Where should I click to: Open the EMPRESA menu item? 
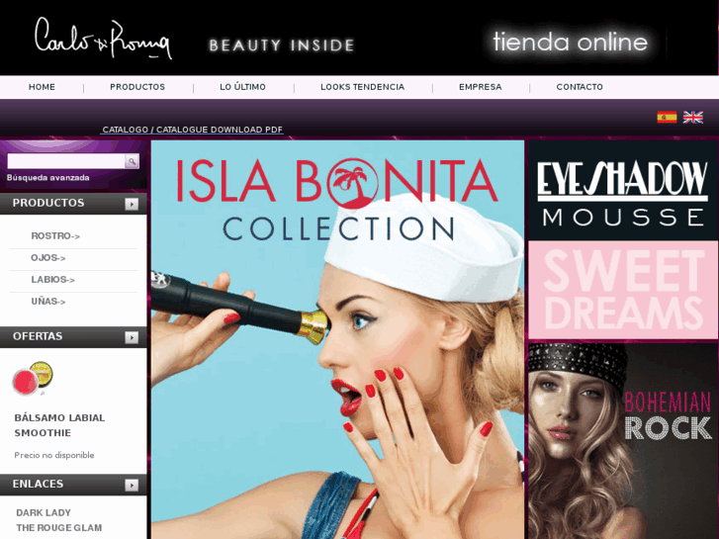pyautogui.click(x=481, y=87)
